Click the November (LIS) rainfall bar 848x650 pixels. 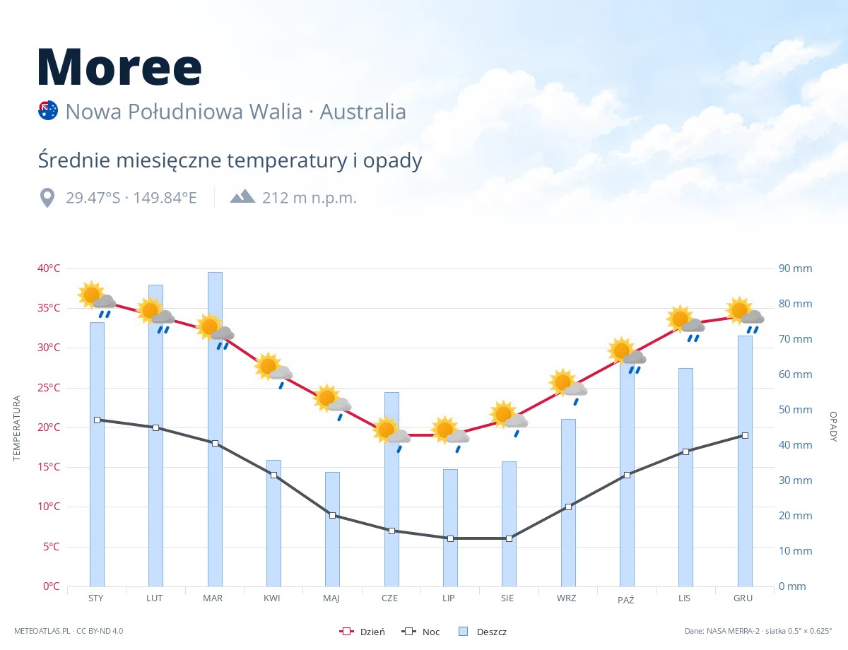click(x=685, y=477)
